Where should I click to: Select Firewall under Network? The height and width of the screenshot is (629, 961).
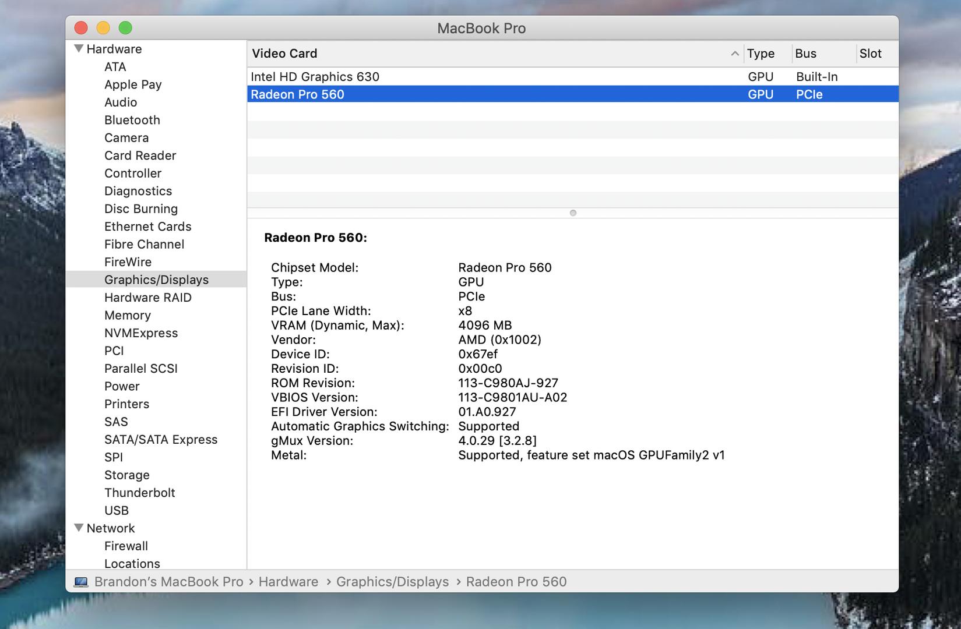[126, 546]
